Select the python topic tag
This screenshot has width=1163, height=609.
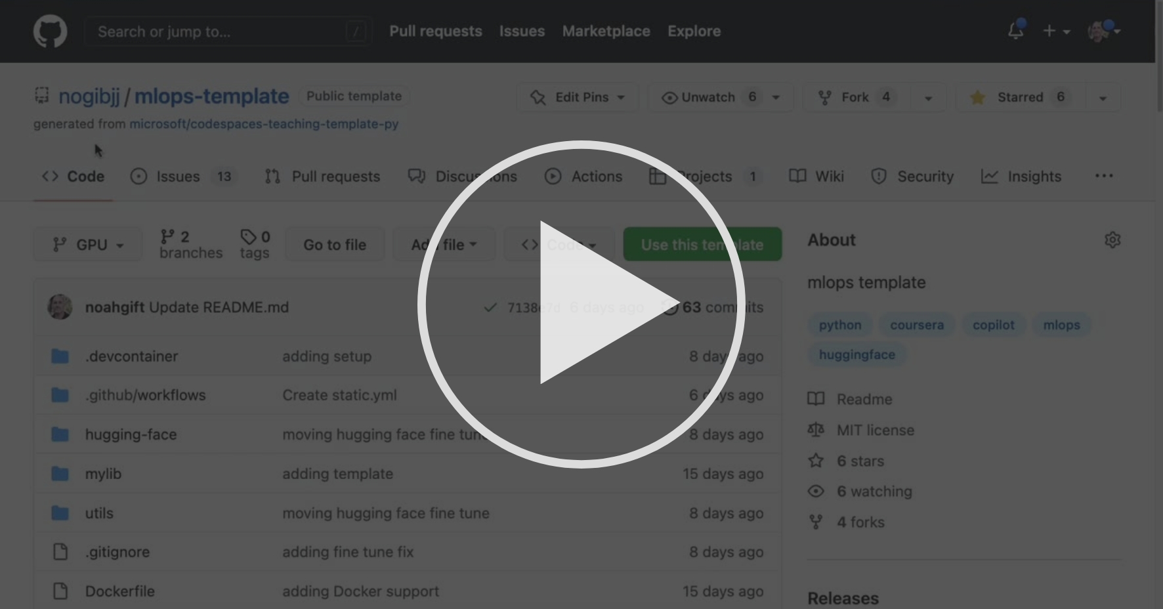point(839,324)
